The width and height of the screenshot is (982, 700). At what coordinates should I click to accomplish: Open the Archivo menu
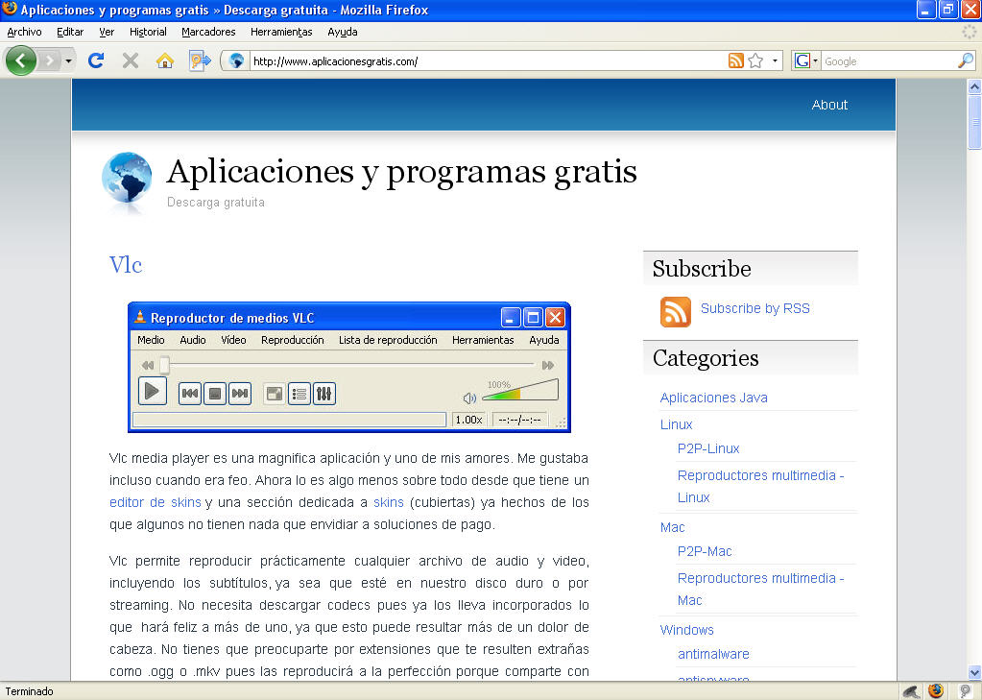click(x=24, y=32)
